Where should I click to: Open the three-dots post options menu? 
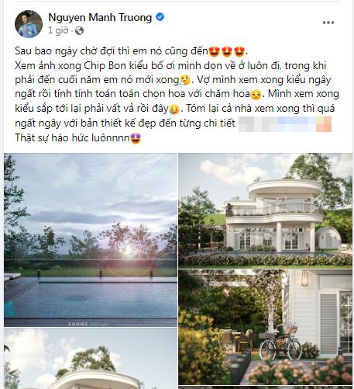coord(328,23)
